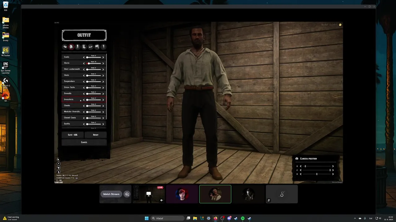Open Settings gear from taskbar
396x222 pixels.
pyautogui.click(x=209, y=218)
